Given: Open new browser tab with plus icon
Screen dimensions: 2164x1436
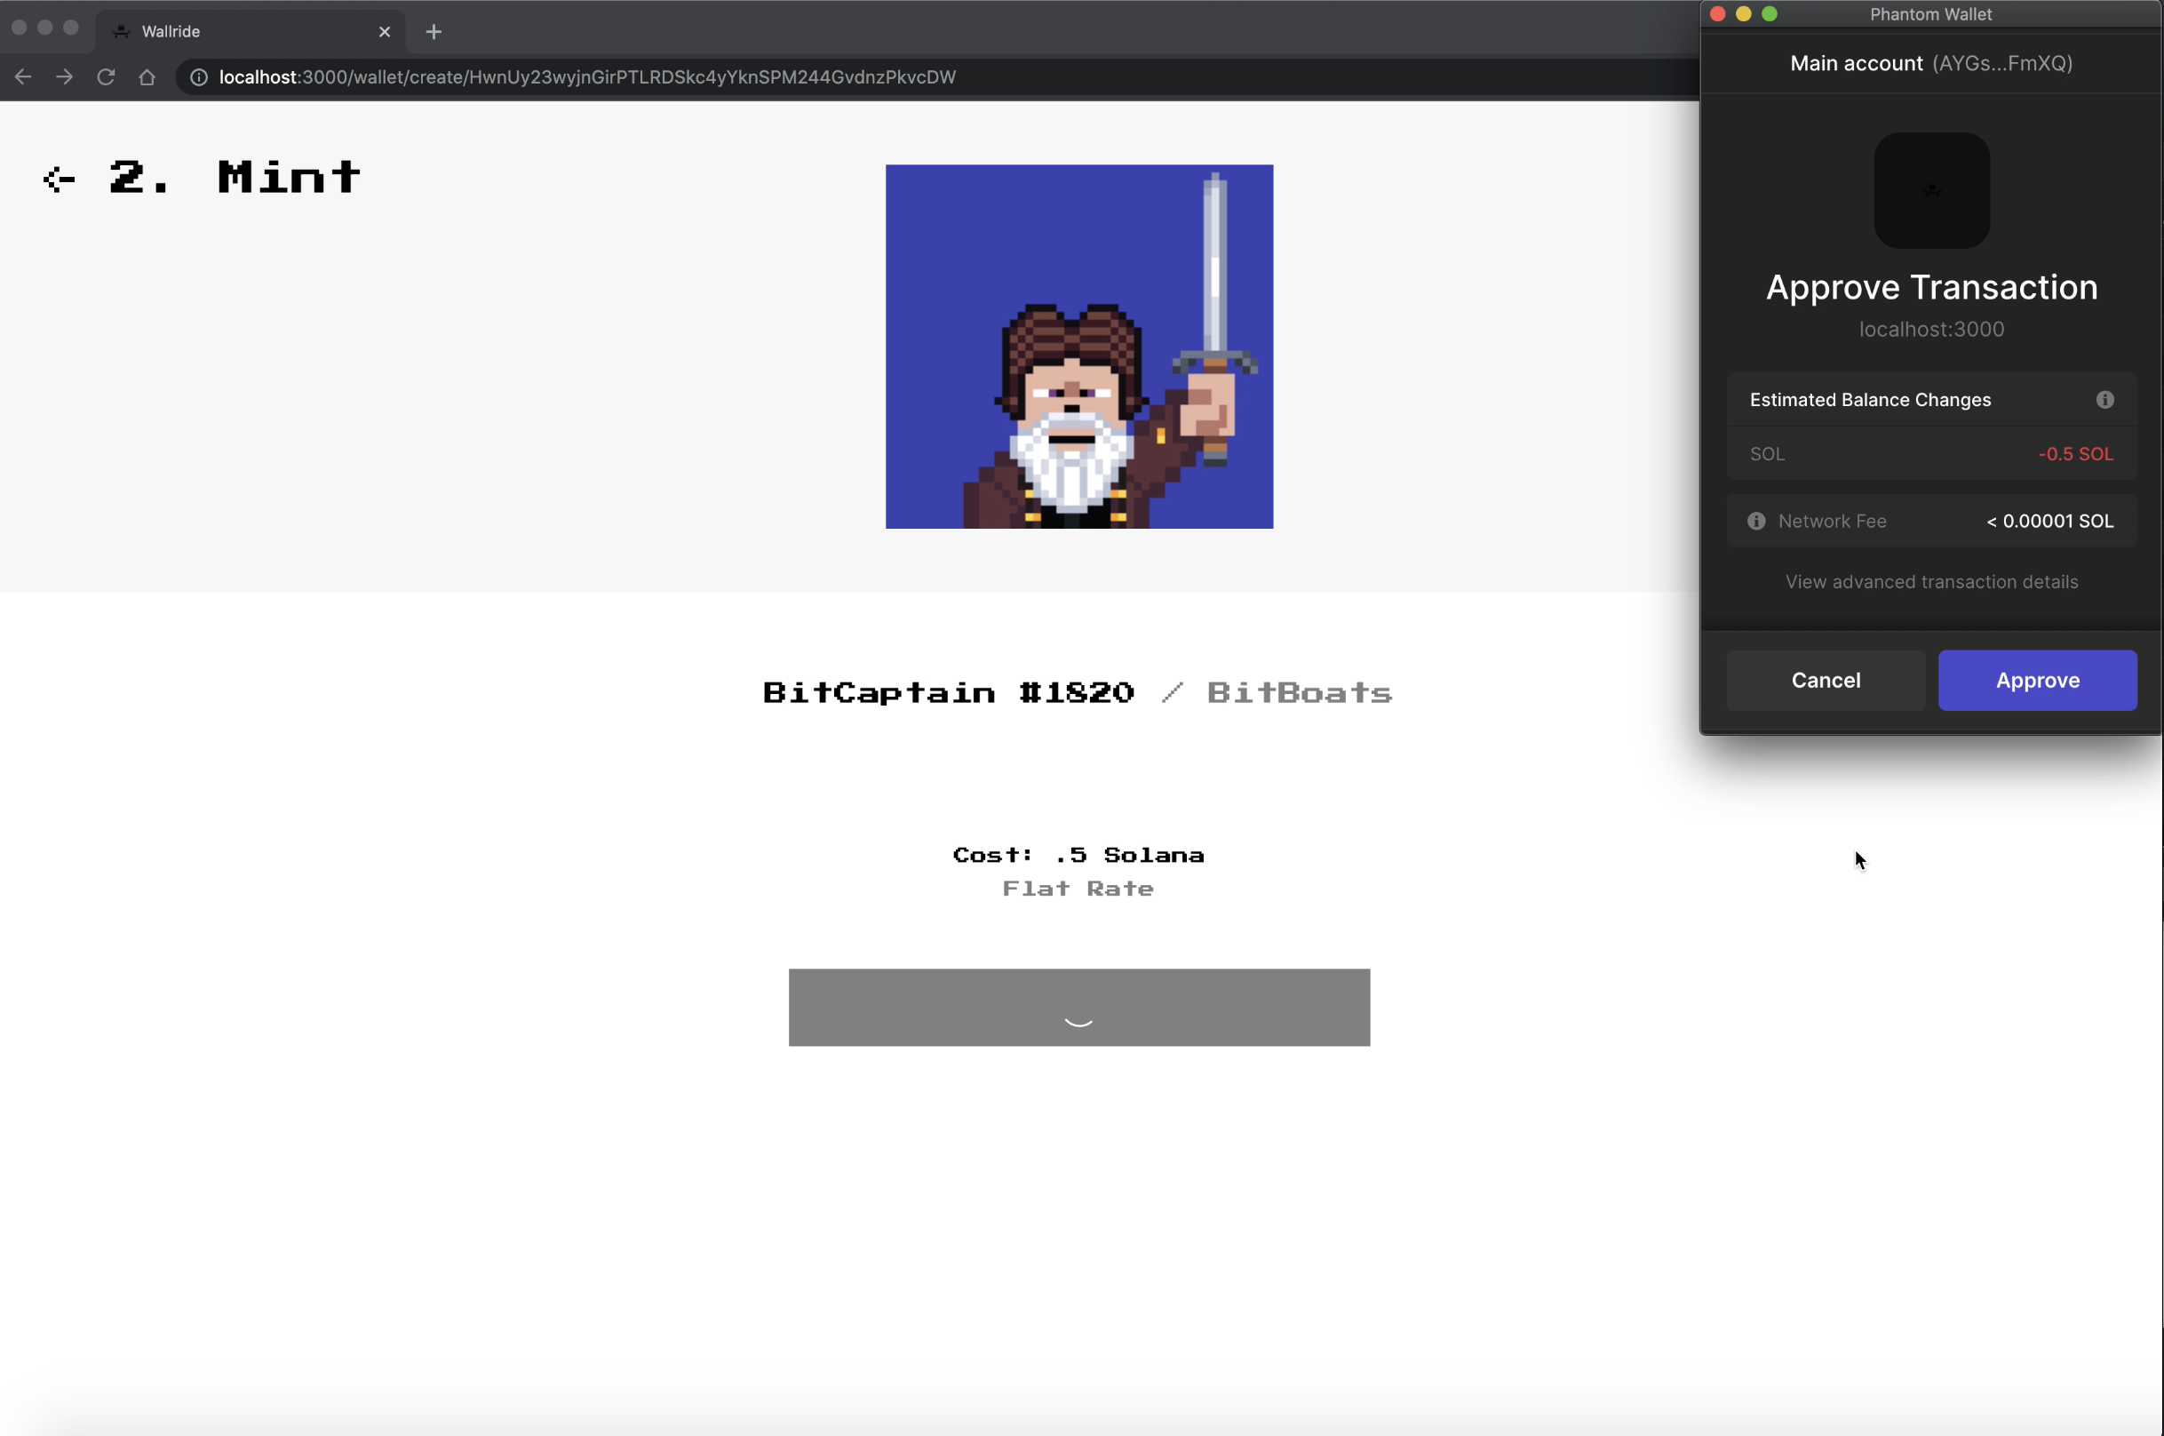Looking at the screenshot, I should point(434,32).
